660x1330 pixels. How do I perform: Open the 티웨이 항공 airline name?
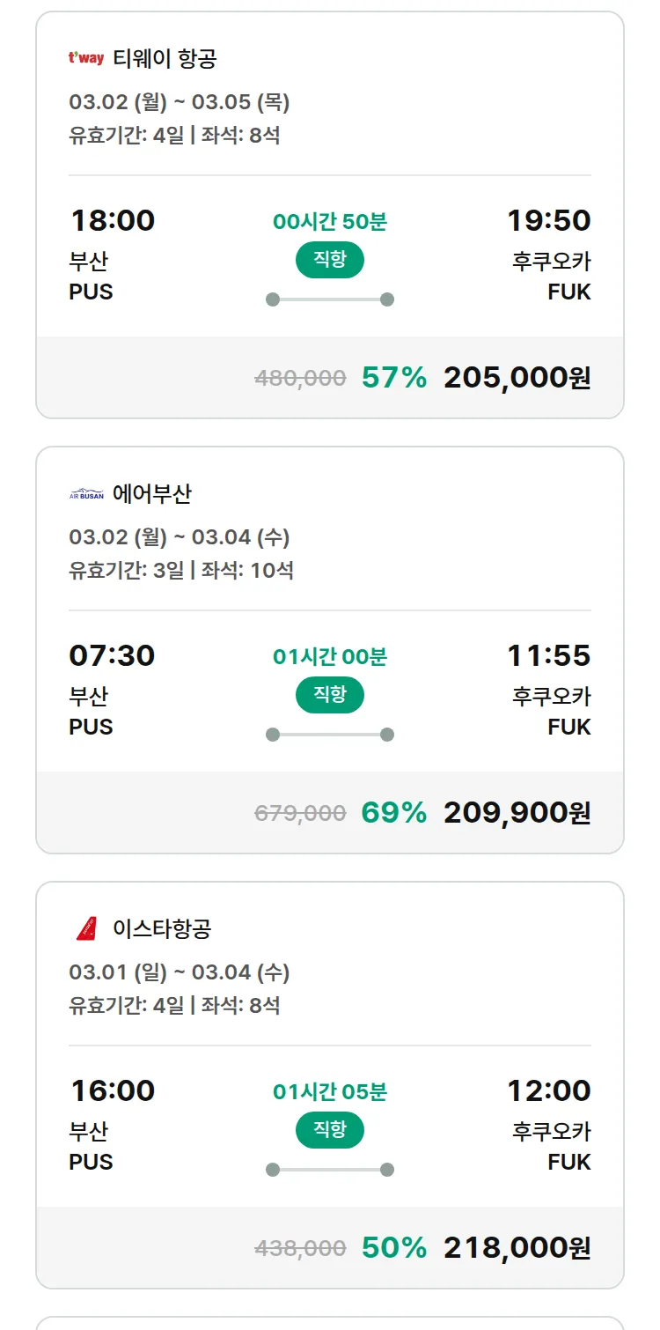tap(165, 59)
